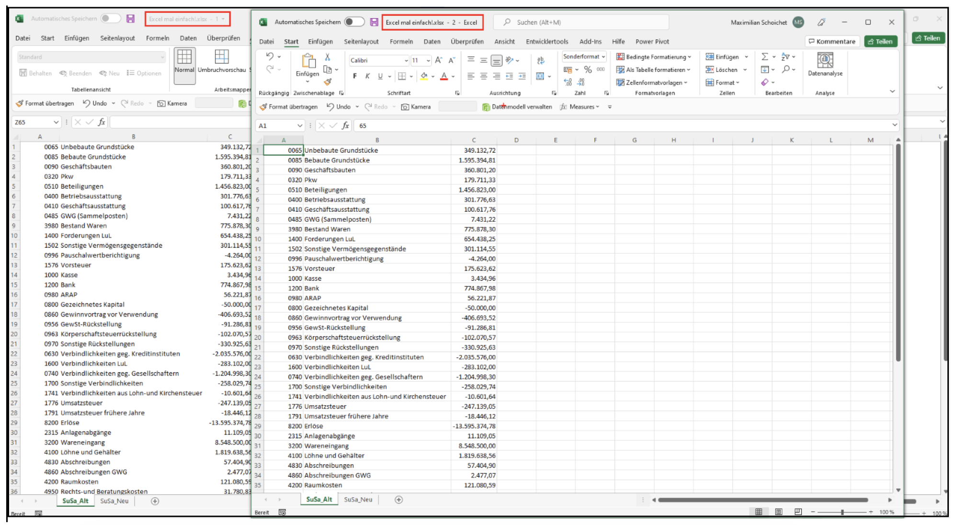Click the sort and filter icon
Viewport: 957px width, 525px height.
point(786,57)
